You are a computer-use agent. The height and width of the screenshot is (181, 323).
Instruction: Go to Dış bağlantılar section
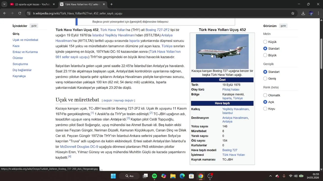tap(22, 70)
